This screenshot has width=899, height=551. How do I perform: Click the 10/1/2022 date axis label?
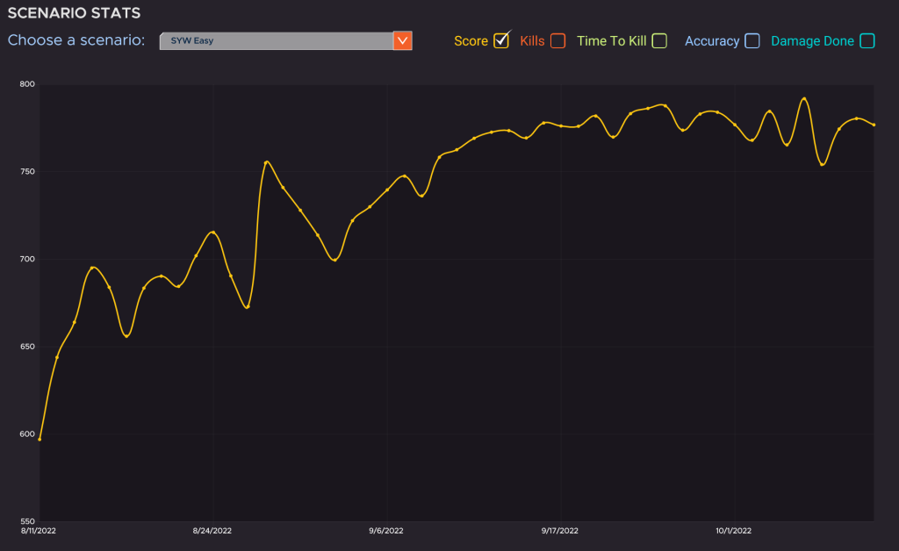click(733, 531)
